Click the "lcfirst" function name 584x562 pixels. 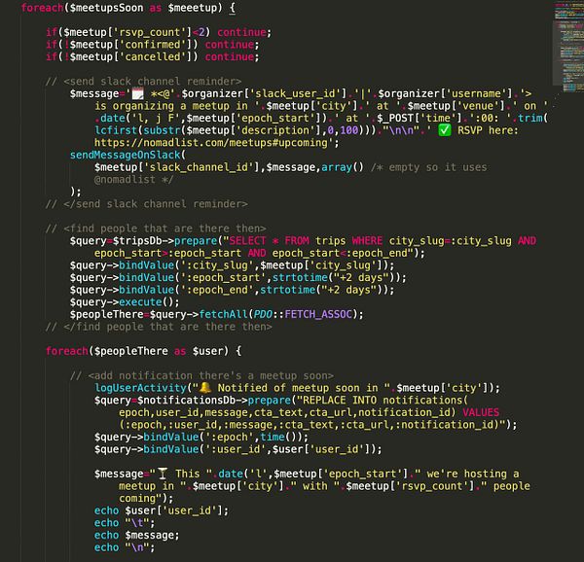click(x=116, y=130)
